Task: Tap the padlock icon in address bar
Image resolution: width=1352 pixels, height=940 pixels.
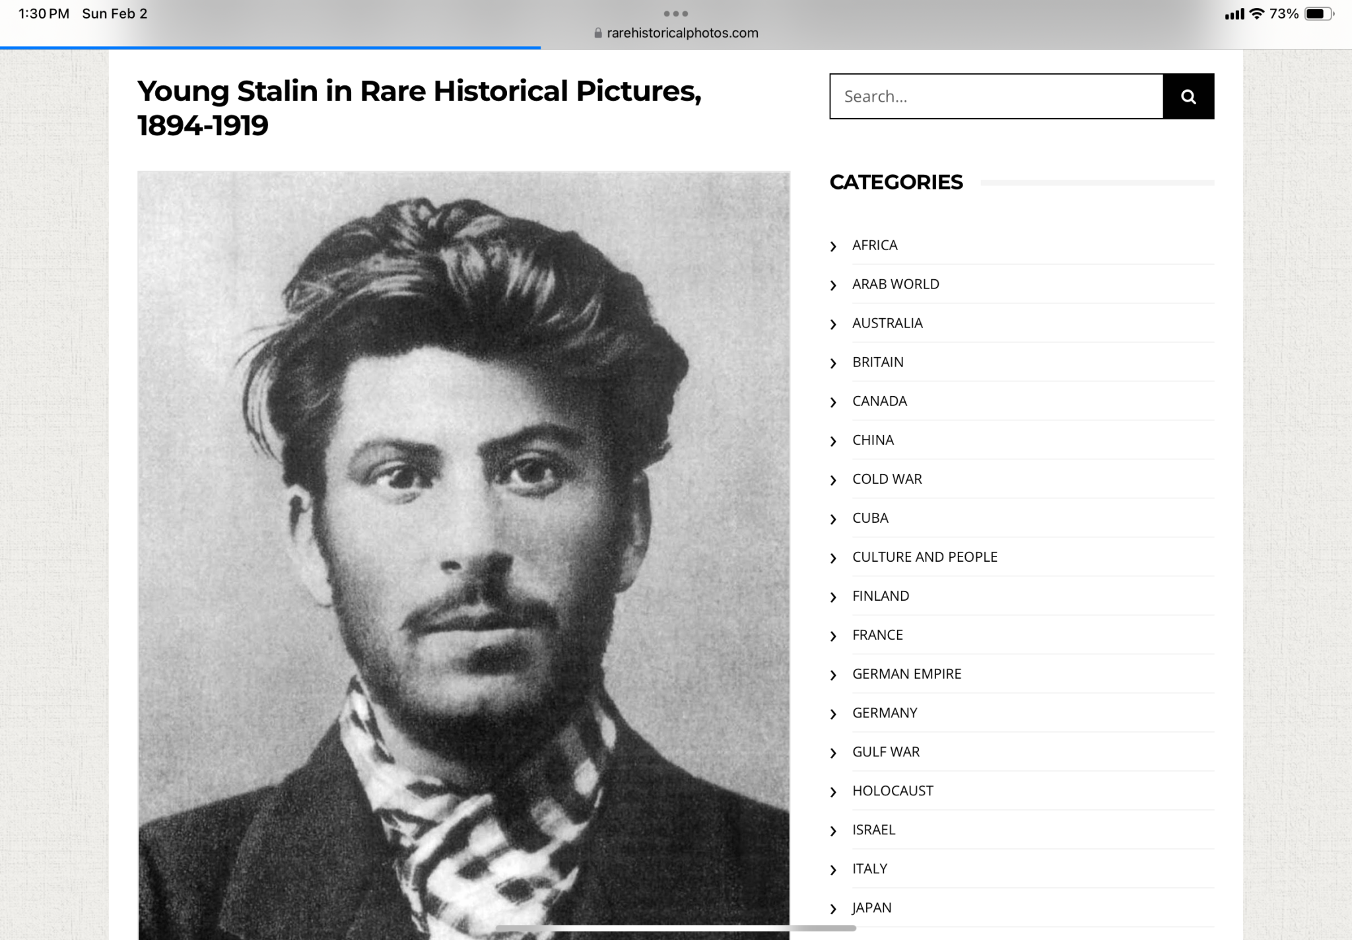Action: [x=598, y=33]
